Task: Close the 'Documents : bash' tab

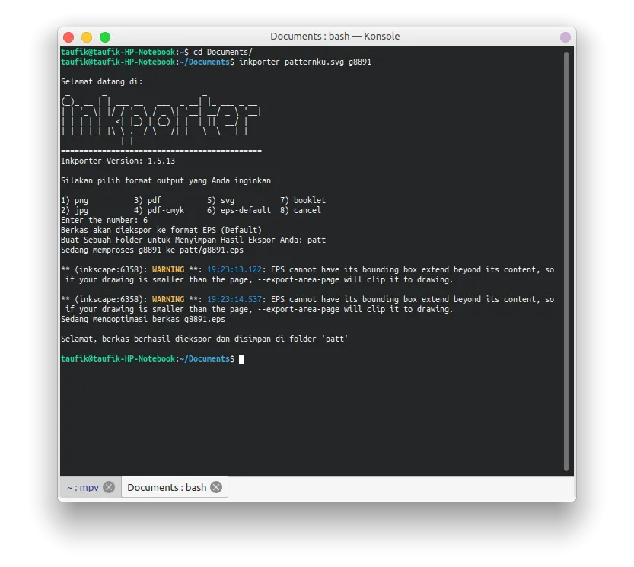Action: pyautogui.click(x=217, y=487)
